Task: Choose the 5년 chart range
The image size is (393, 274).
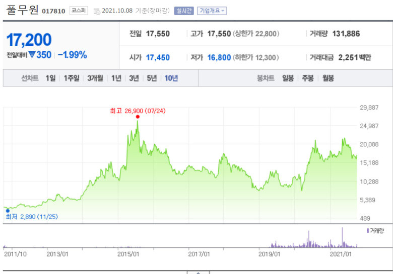Action: 152,78
